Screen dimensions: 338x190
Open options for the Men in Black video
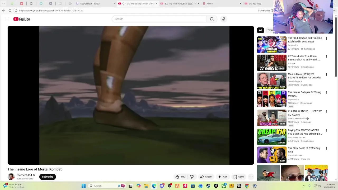326,75
